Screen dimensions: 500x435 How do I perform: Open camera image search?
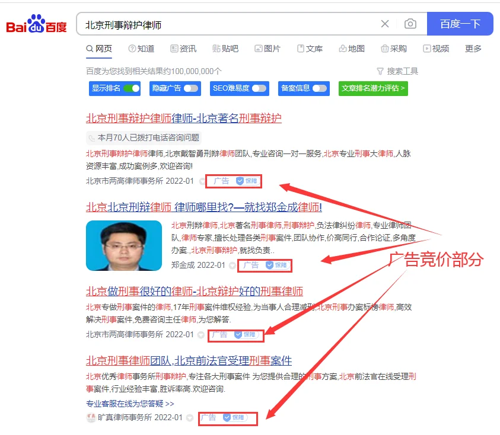(410, 24)
